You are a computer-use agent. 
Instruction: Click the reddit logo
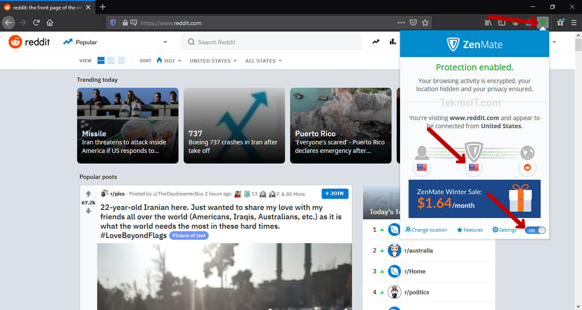tap(29, 42)
